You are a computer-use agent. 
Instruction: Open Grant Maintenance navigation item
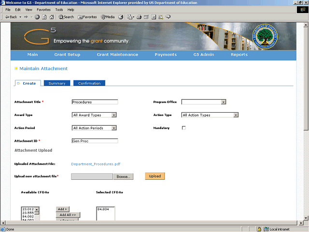(117, 55)
